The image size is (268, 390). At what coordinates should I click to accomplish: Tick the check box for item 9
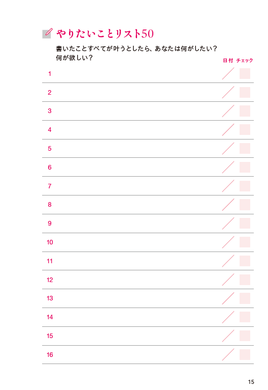point(245,224)
